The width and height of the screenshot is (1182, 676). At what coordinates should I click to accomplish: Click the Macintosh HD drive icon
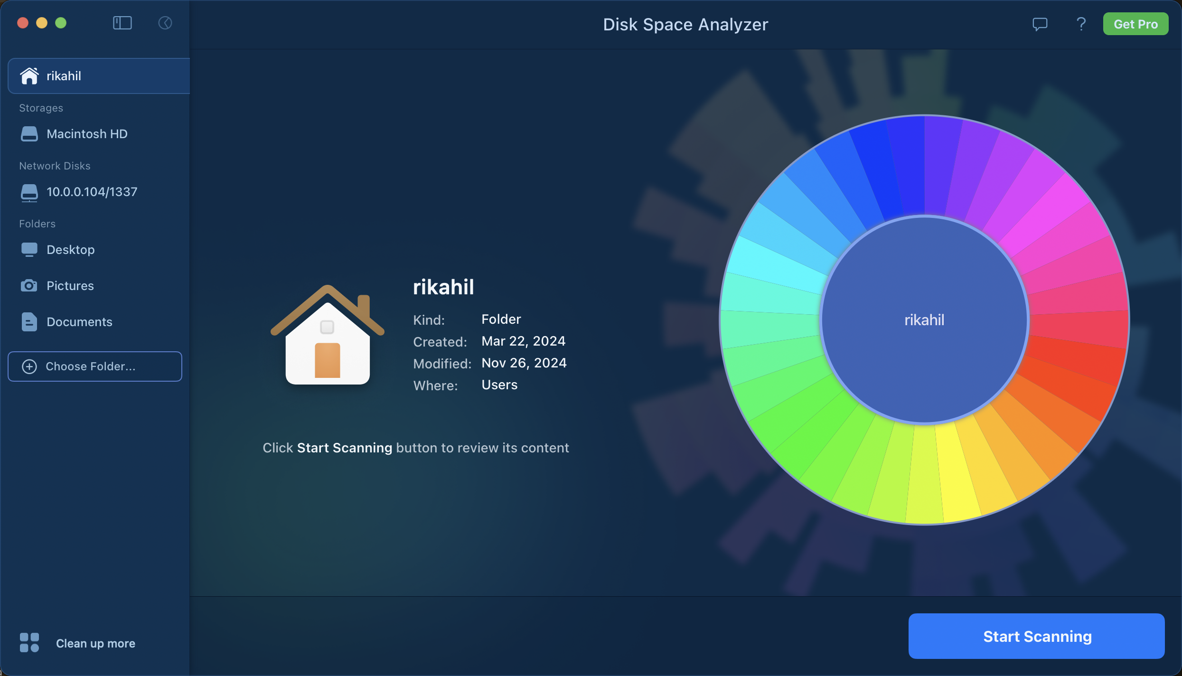pos(29,134)
